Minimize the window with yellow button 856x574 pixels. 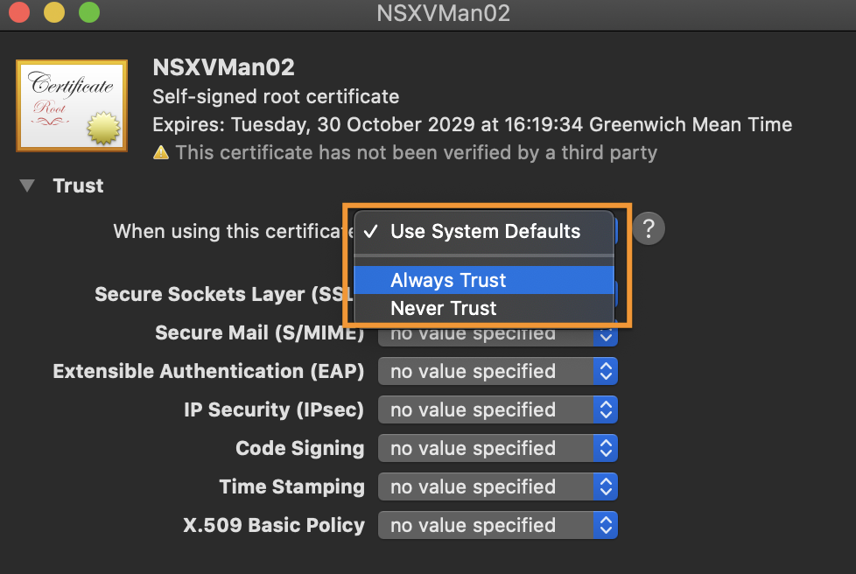54,12
